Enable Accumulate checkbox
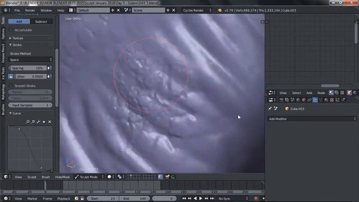 [11, 30]
